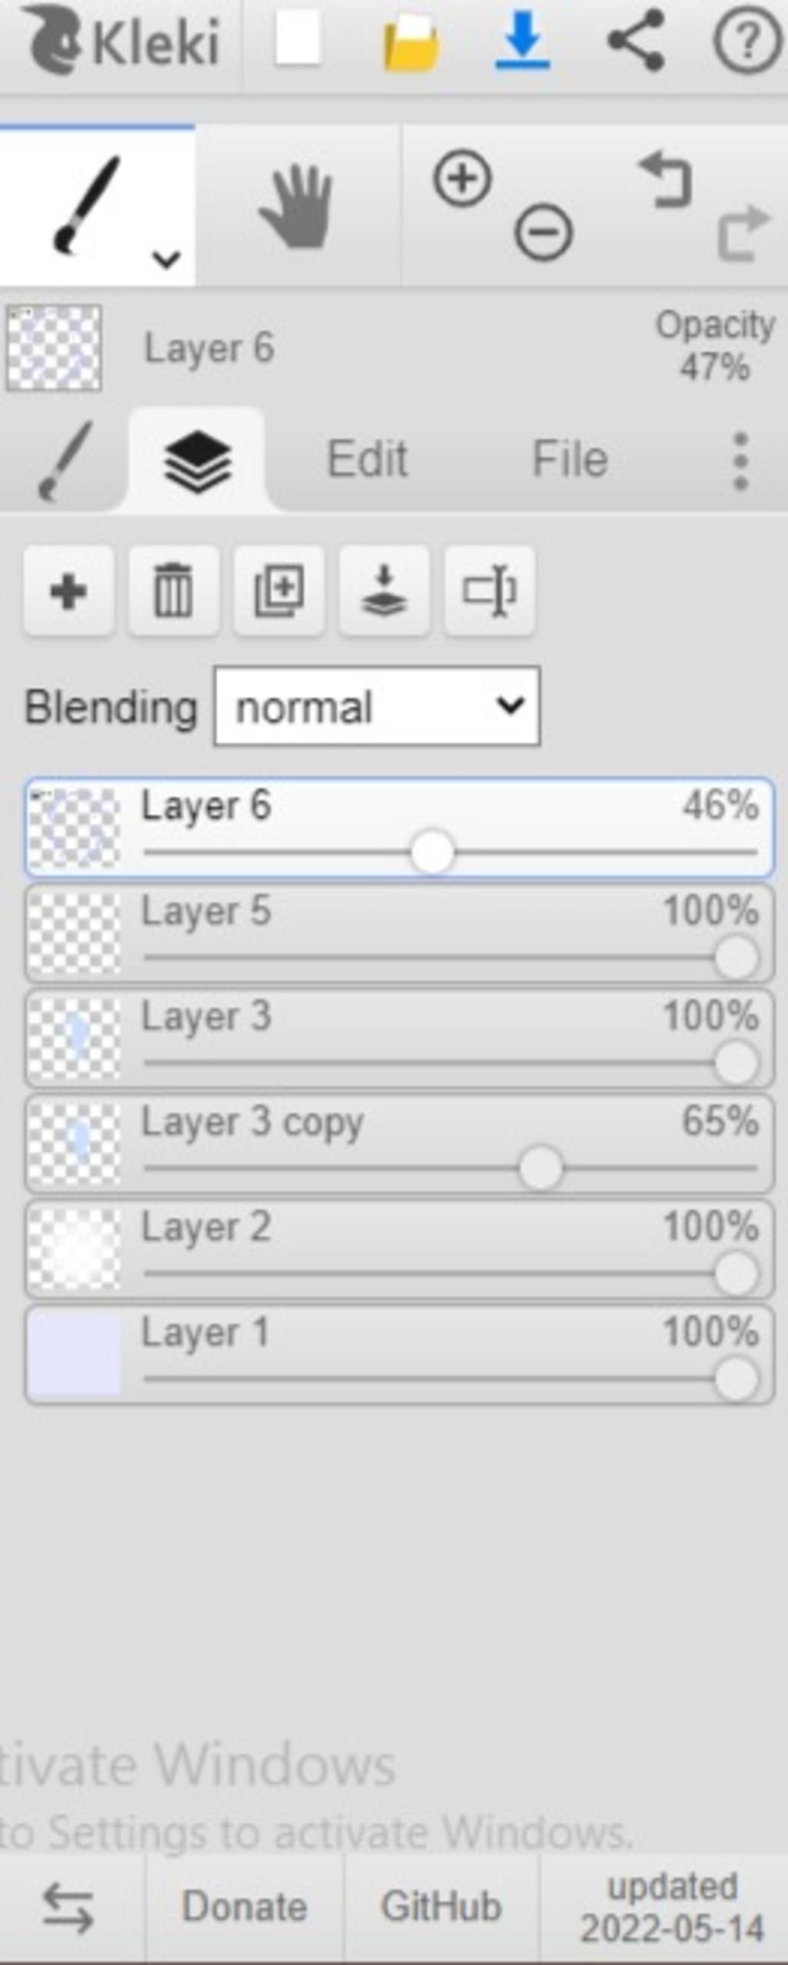Click the undo arrow icon

click(x=666, y=179)
